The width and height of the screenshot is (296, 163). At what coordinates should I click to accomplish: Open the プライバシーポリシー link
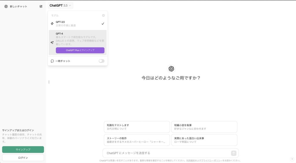212,161
